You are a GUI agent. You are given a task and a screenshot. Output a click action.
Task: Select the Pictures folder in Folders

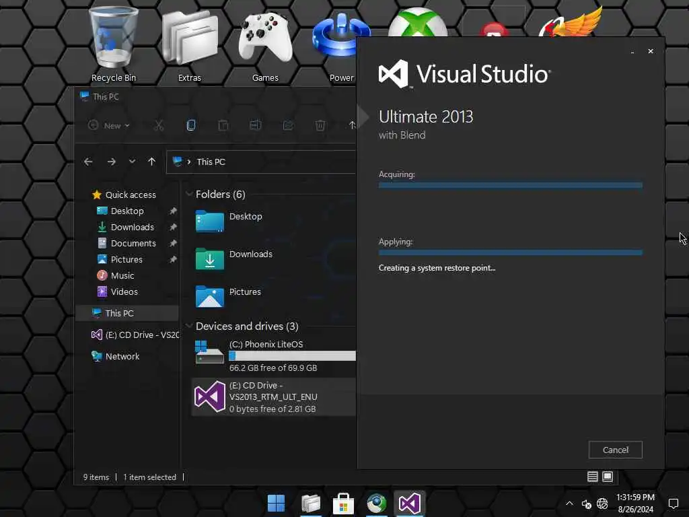click(x=229, y=296)
